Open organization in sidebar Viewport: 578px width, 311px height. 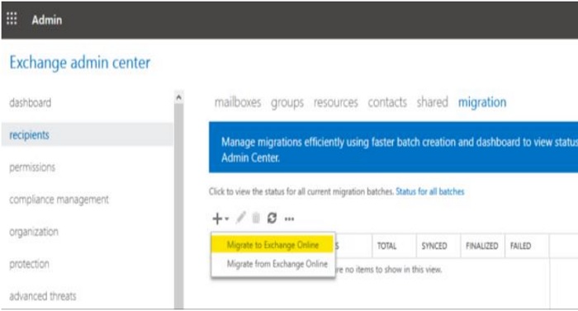coord(34,232)
